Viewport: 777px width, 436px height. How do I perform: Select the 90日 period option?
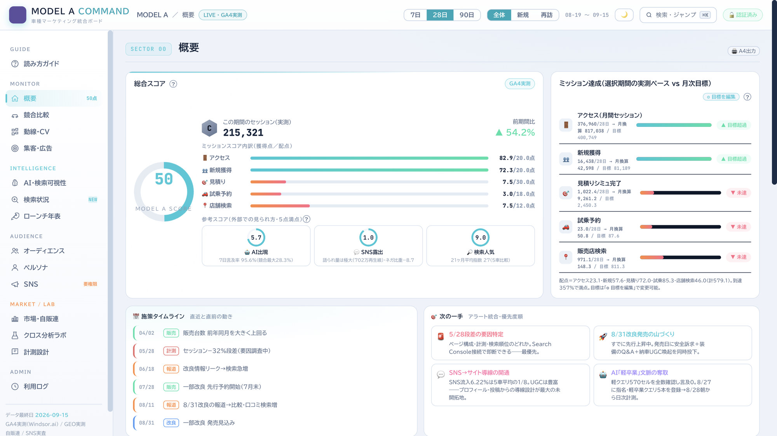(x=467, y=15)
